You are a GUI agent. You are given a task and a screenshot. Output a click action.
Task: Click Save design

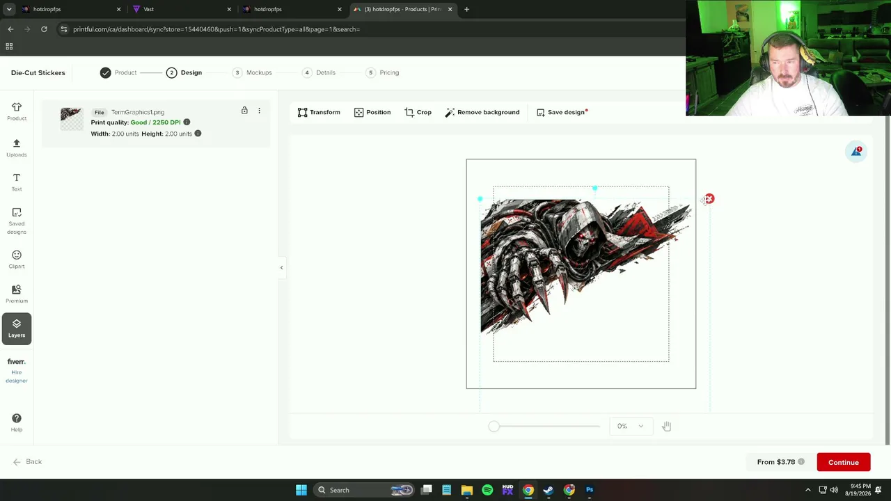pyautogui.click(x=562, y=112)
